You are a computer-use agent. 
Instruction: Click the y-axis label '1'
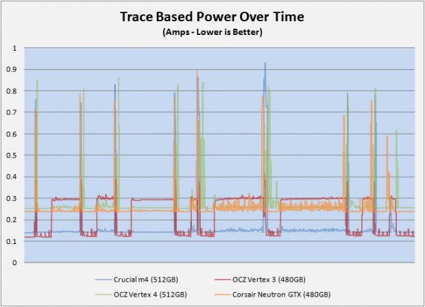click(x=14, y=48)
